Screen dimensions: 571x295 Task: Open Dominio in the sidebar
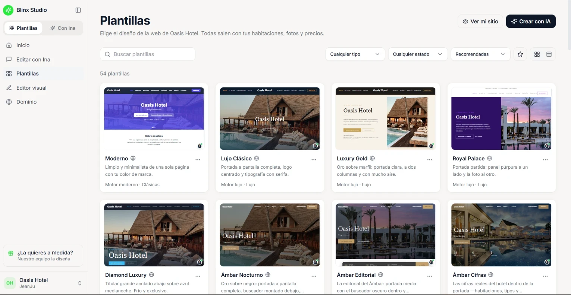pyautogui.click(x=43, y=102)
